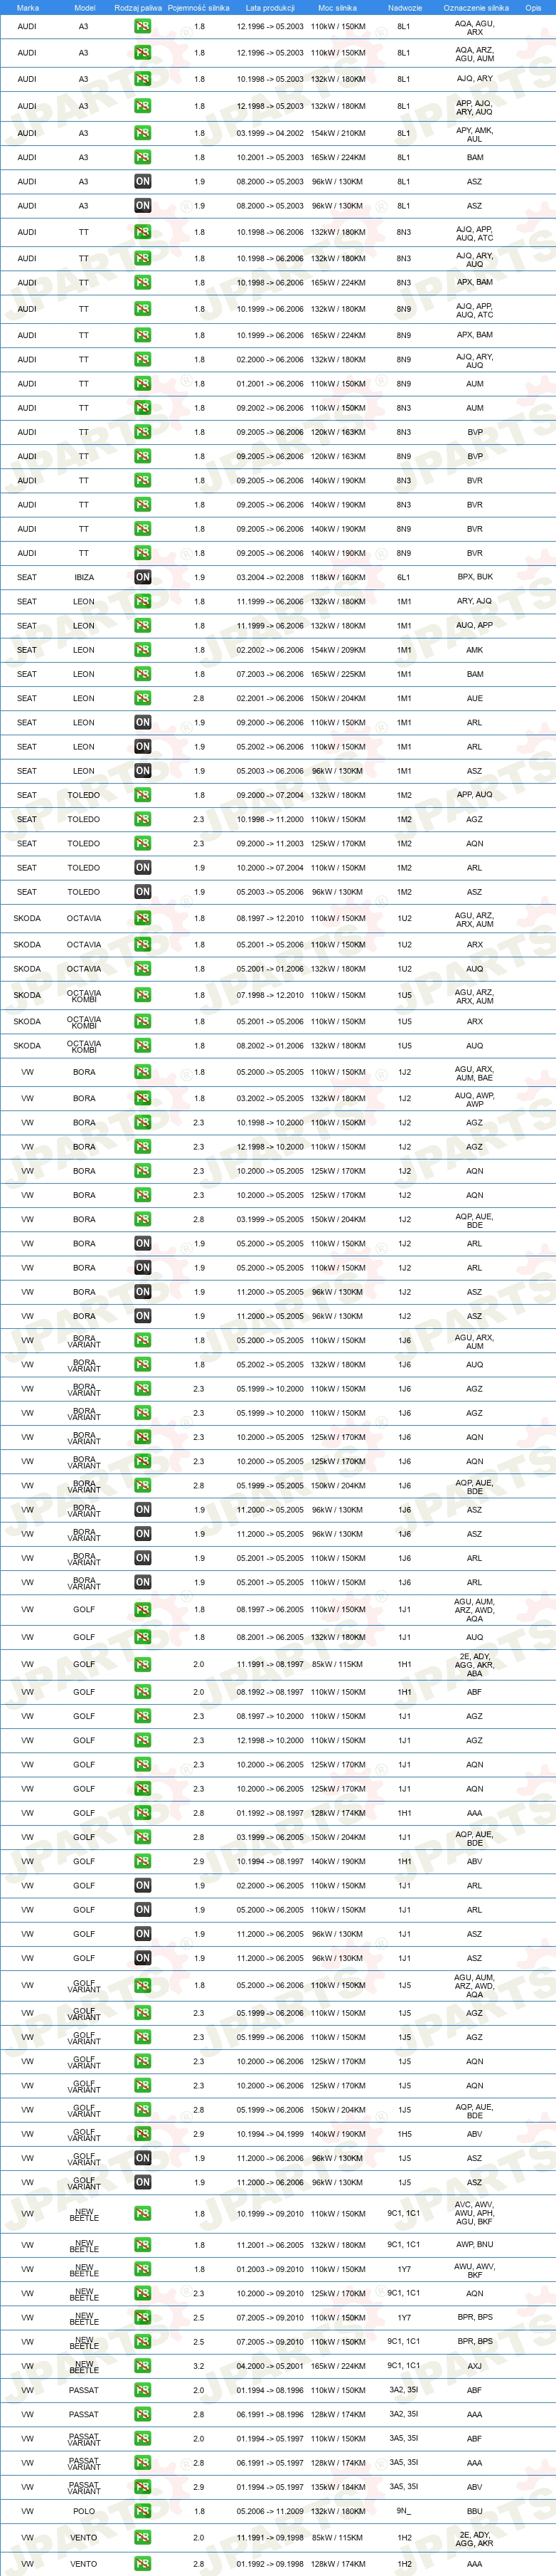Click the POLO model cell

[84, 2511]
